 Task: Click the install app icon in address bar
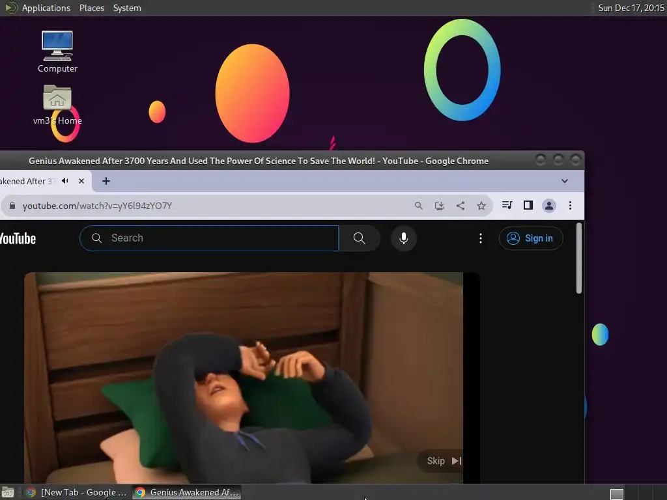(x=440, y=206)
